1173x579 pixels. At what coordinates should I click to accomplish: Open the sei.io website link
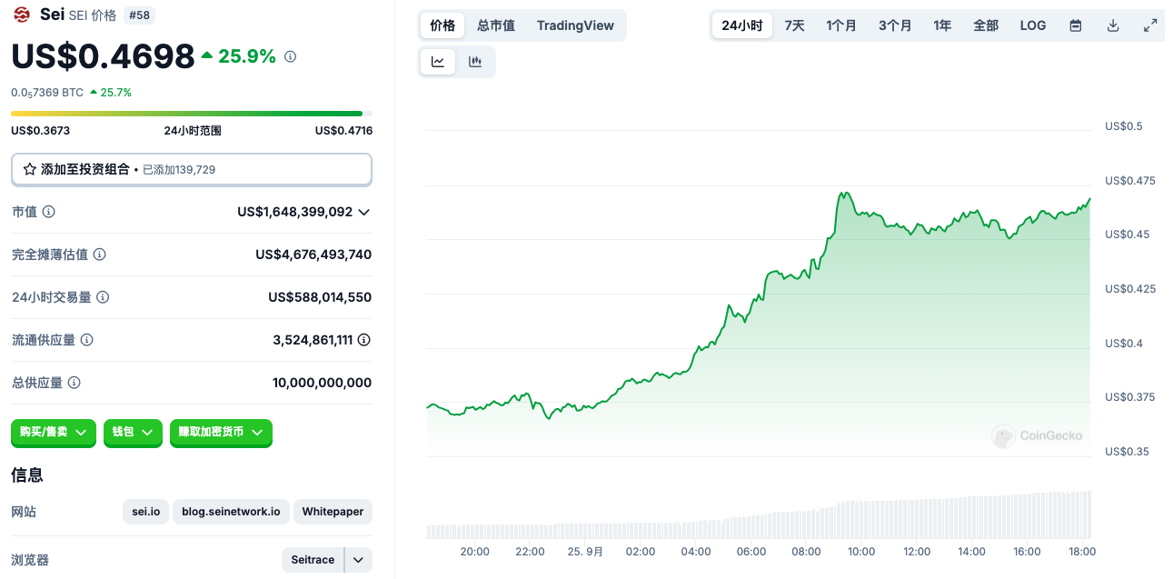(145, 512)
